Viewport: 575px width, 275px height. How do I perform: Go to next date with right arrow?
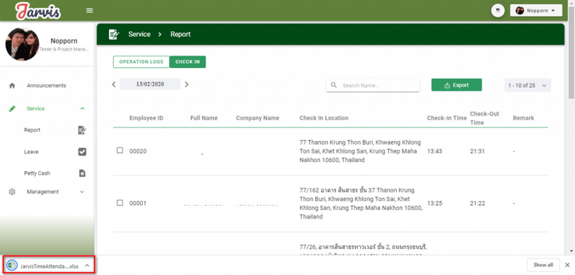(187, 85)
